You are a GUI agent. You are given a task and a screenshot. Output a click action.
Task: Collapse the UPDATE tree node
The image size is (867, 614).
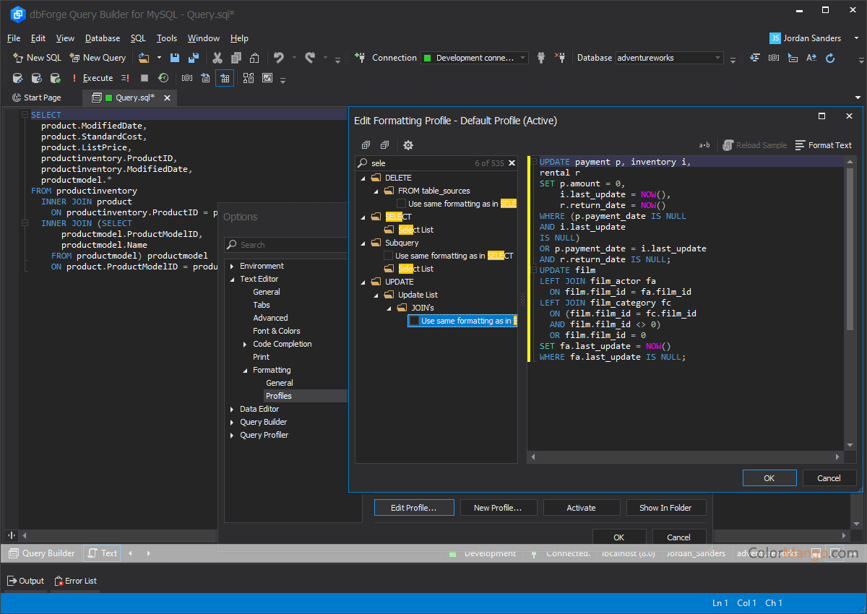click(x=363, y=282)
